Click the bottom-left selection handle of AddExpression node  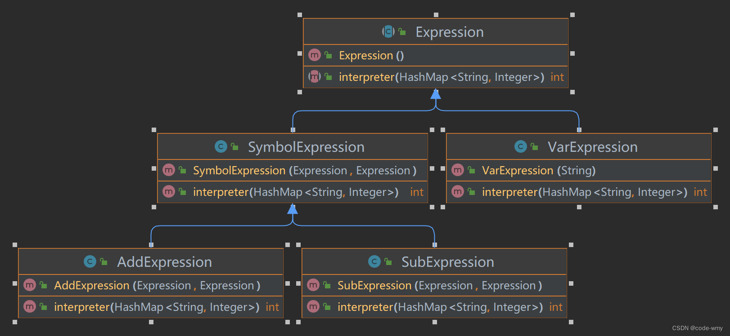coord(15,322)
